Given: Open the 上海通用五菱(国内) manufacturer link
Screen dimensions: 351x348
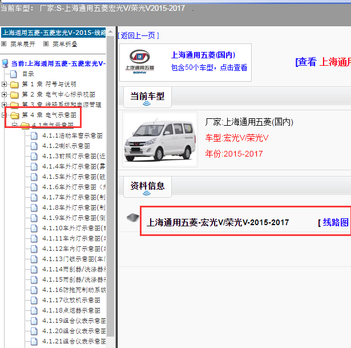Looking at the screenshot, I should [203, 55].
